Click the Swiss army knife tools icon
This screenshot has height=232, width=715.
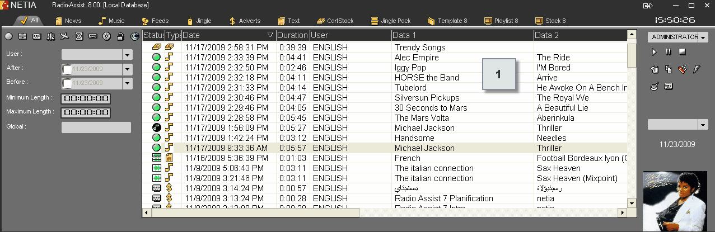tap(682, 69)
